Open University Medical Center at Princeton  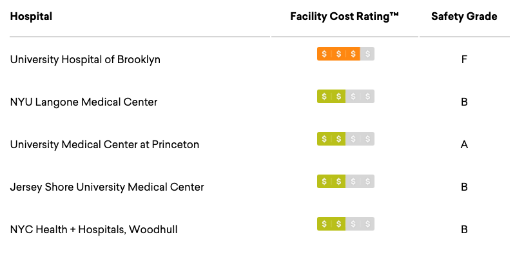[x=104, y=145]
